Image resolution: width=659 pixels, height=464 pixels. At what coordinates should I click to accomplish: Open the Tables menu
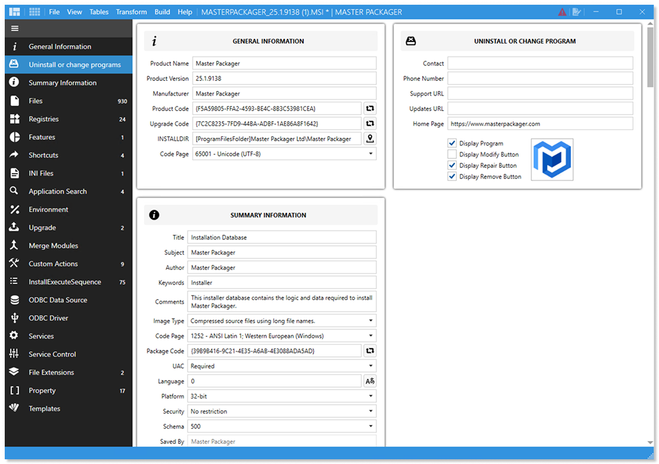[x=99, y=12]
